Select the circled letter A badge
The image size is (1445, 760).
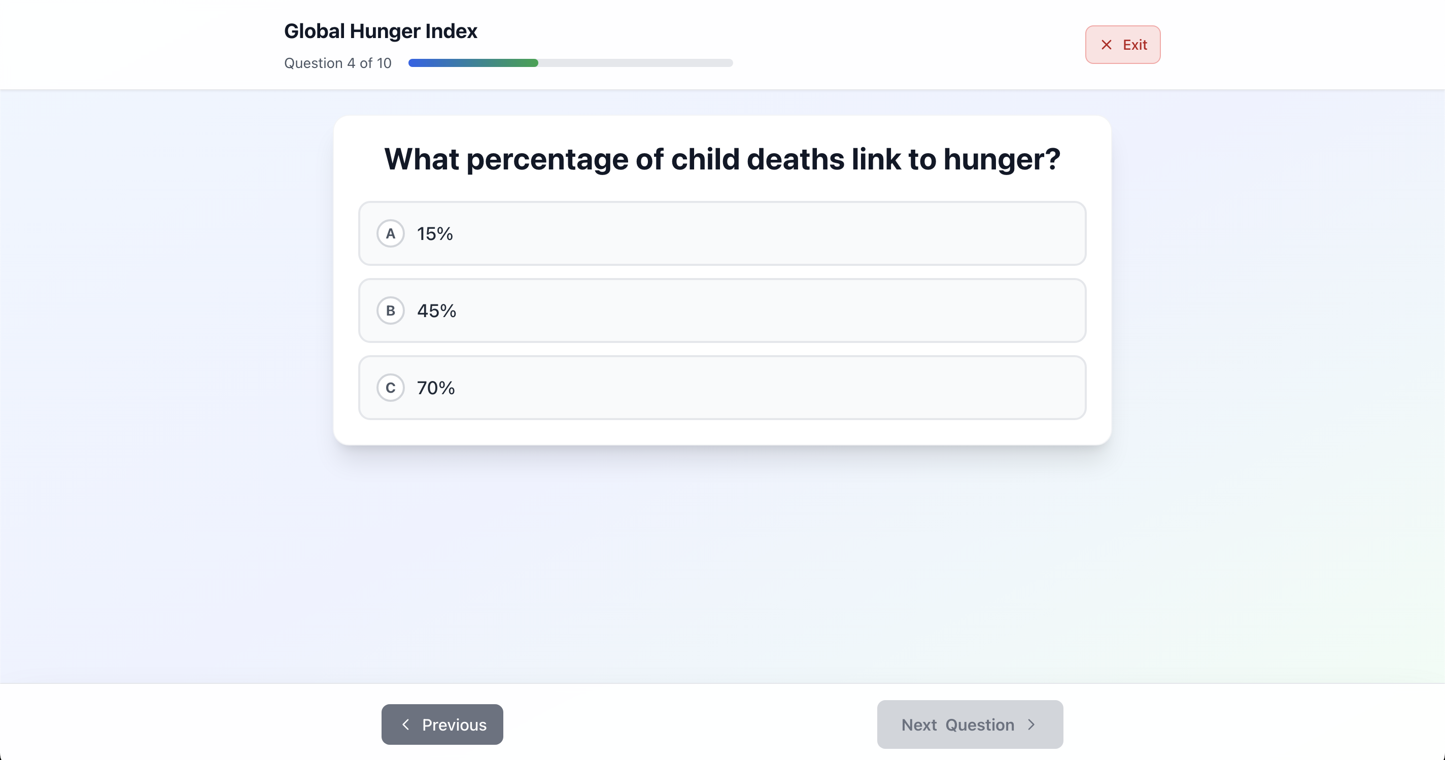(390, 233)
